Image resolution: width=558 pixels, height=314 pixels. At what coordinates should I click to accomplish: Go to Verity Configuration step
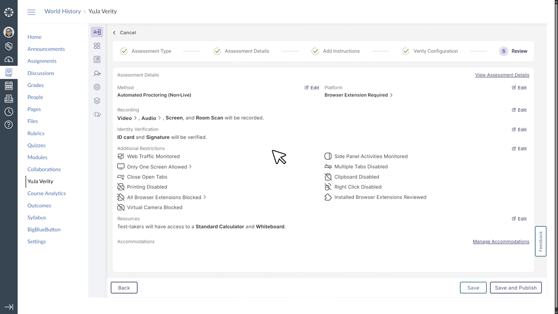[430, 51]
